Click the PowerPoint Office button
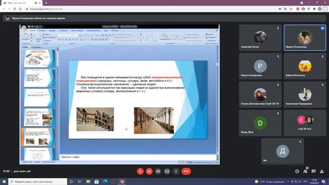 coord(24,28)
